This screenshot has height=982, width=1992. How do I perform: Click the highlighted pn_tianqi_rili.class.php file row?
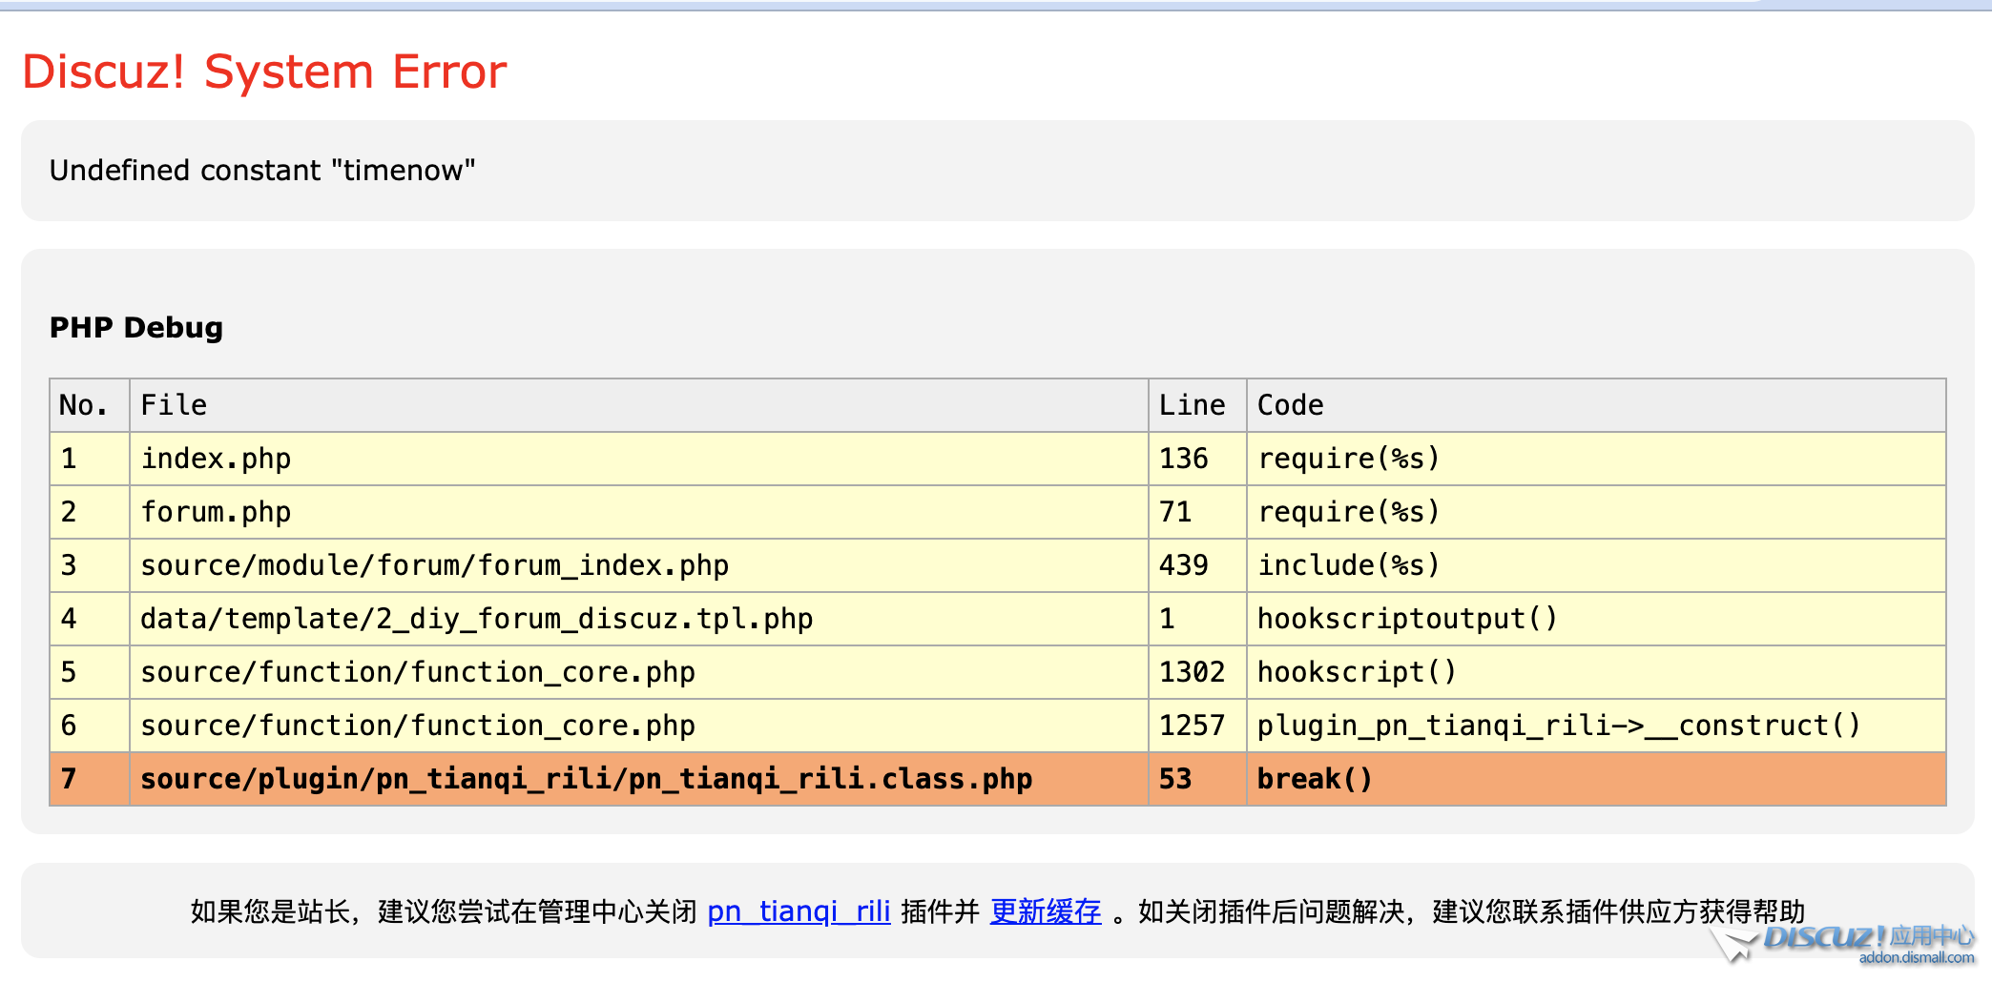pos(586,779)
